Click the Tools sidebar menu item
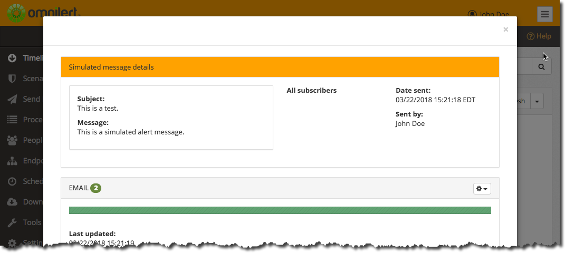This screenshot has width=565, height=253. pos(32,222)
